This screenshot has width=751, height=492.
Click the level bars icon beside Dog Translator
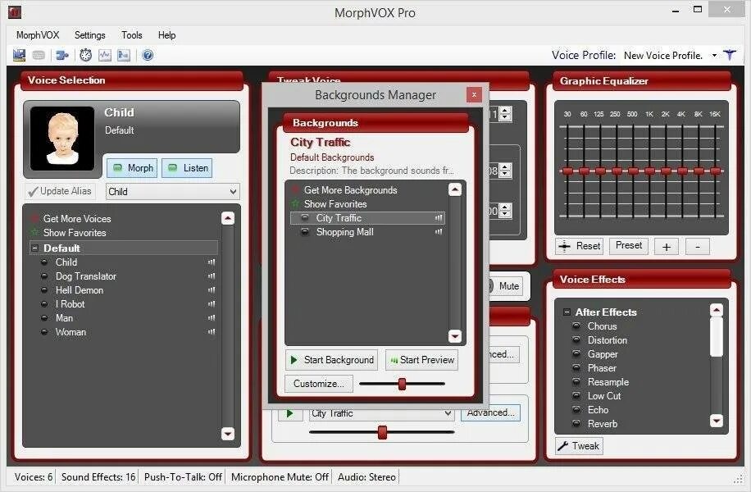(x=212, y=276)
